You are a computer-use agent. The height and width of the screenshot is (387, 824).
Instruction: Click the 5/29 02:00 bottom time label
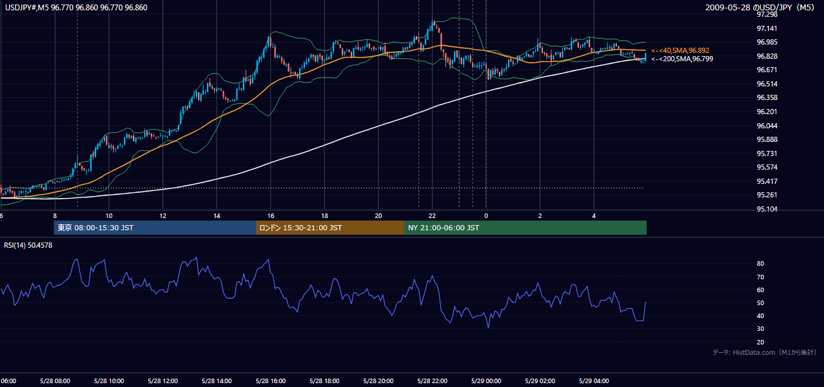click(540, 381)
